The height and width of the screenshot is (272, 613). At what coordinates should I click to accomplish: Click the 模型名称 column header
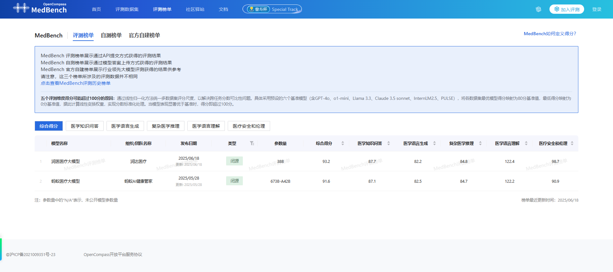59,143
